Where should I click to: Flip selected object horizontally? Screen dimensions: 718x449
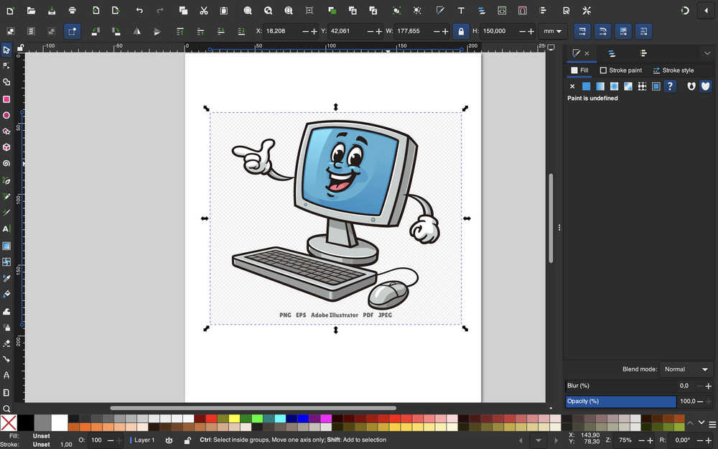136,32
